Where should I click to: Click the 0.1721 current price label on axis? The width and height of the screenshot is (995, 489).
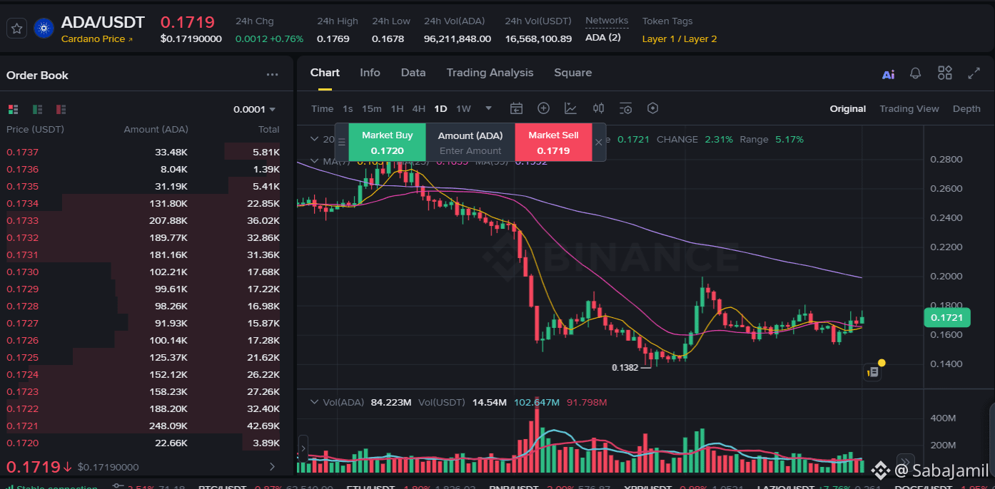[x=947, y=317]
